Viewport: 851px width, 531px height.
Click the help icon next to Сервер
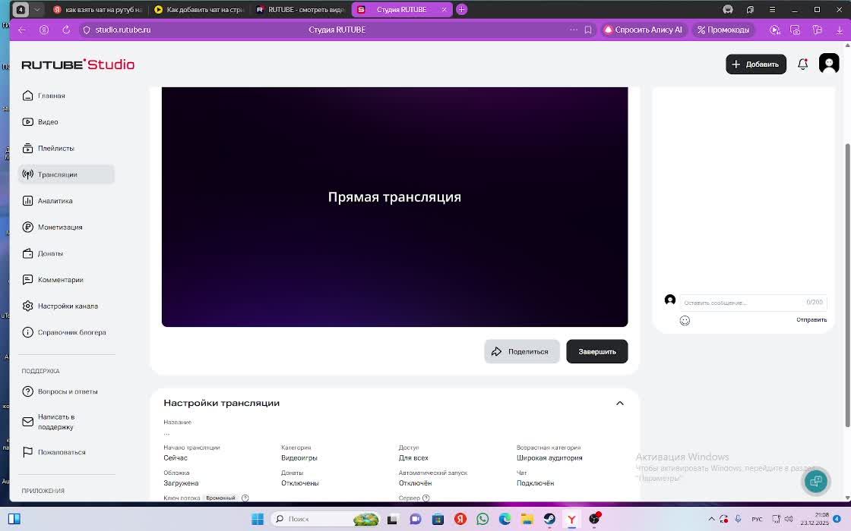pyautogui.click(x=426, y=498)
